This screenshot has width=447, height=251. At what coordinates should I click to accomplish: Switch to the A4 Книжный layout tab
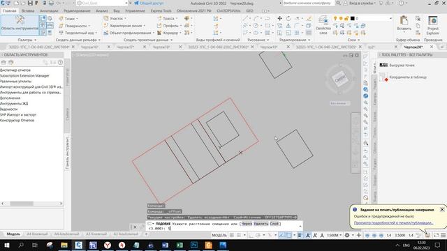pyautogui.click(x=37, y=234)
